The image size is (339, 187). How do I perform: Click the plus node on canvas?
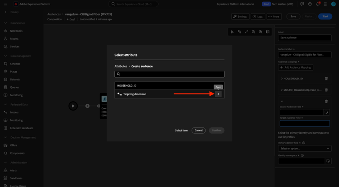pos(87,106)
